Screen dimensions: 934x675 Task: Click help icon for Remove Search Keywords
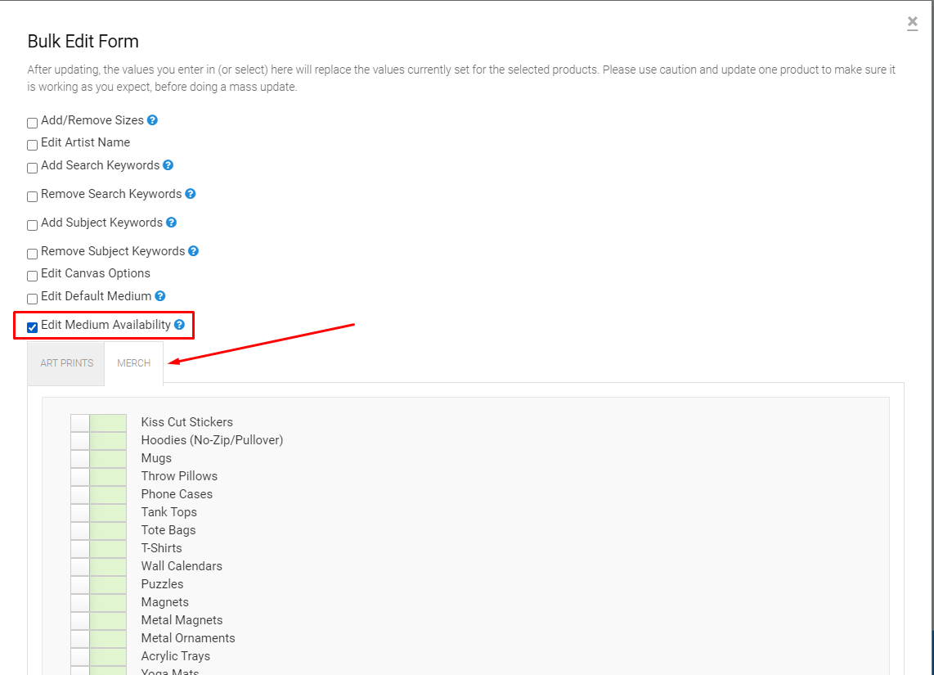(x=190, y=194)
